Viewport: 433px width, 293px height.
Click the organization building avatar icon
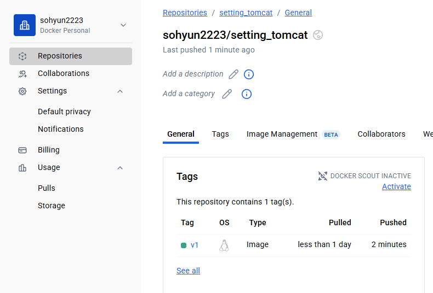click(25, 25)
